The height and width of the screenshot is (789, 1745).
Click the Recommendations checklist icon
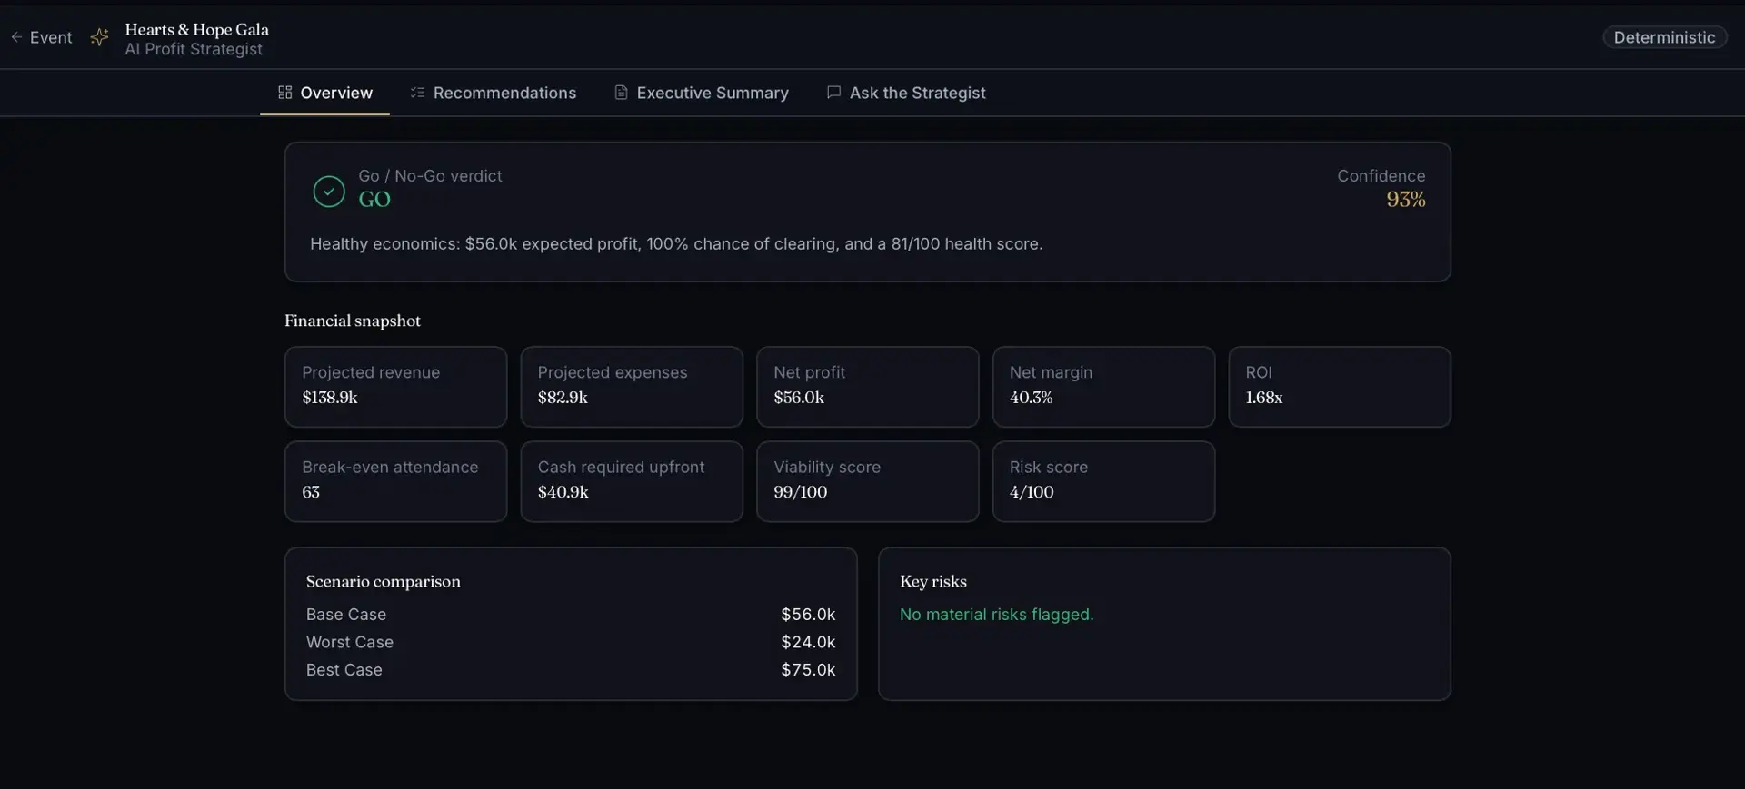pos(417,93)
